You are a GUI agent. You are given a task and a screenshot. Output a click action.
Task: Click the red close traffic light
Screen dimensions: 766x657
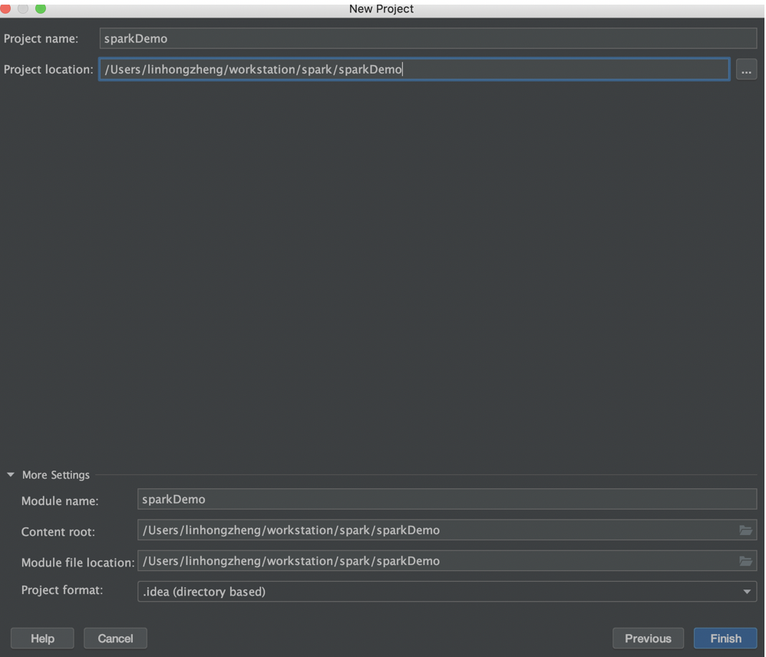tap(8, 8)
